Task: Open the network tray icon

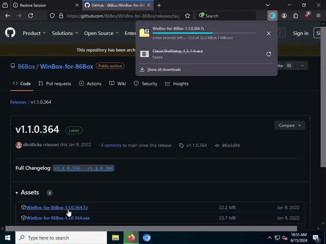Action: (277, 238)
